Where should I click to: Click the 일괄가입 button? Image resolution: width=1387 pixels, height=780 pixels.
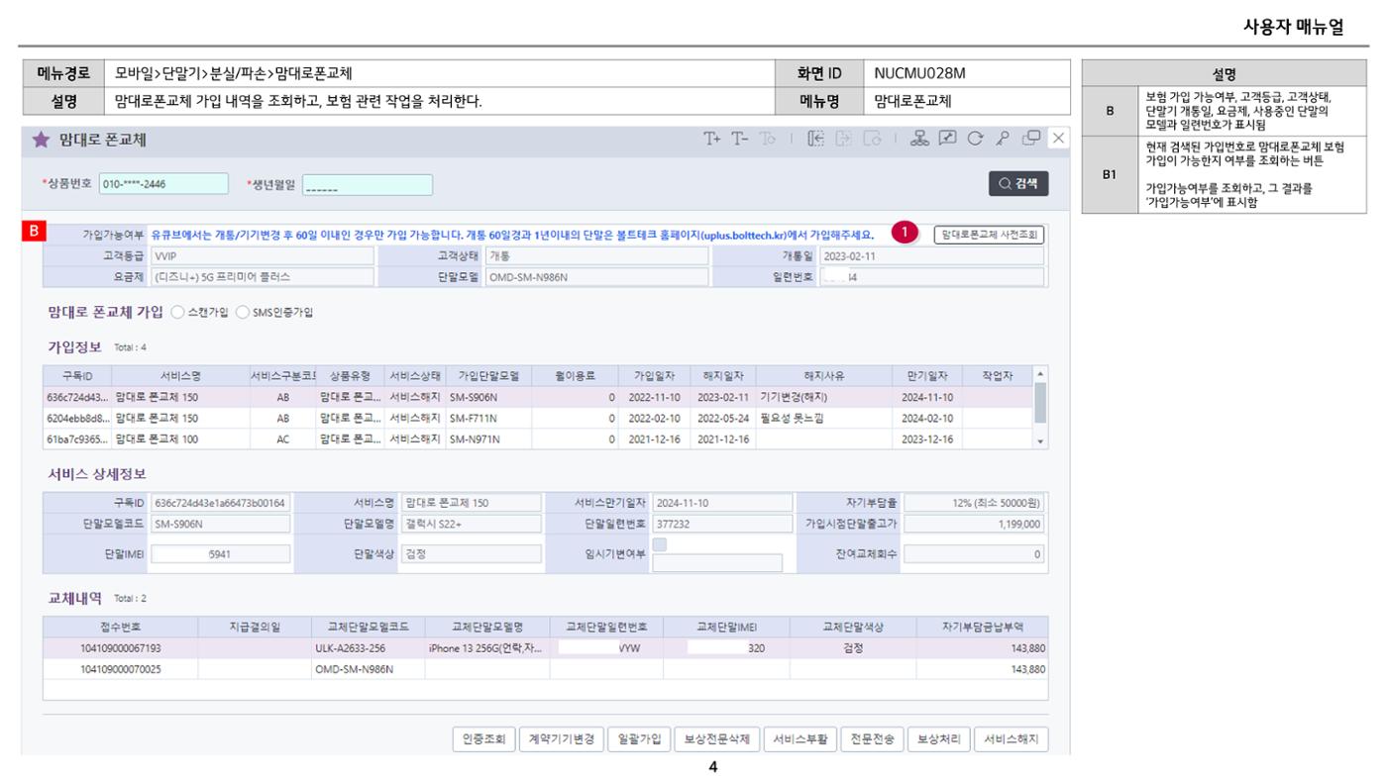click(639, 739)
